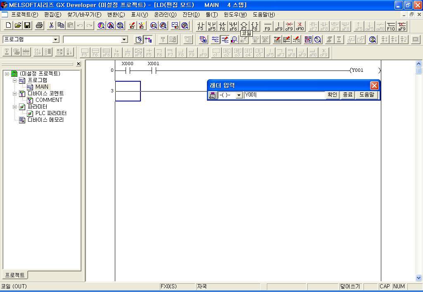Open the -( )- symbol dropdown in ladder dialog

click(239, 95)
